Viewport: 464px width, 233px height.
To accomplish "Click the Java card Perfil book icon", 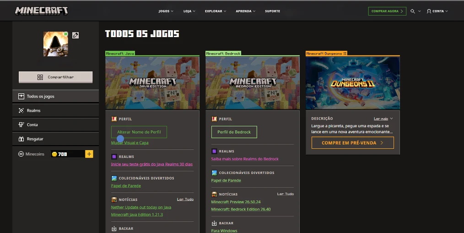I will coord(114,119).
